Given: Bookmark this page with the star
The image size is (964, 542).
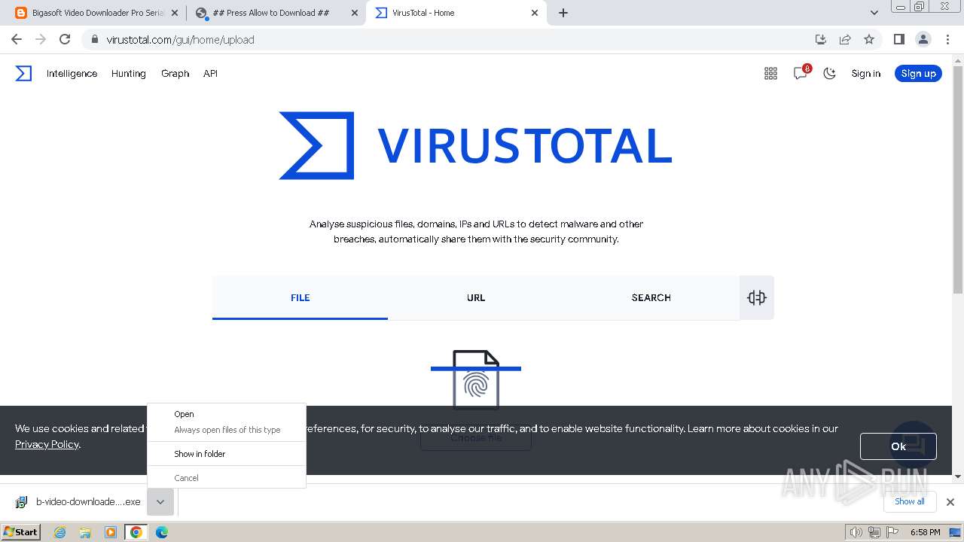Looking at the screenshot, I should [869, 39].
